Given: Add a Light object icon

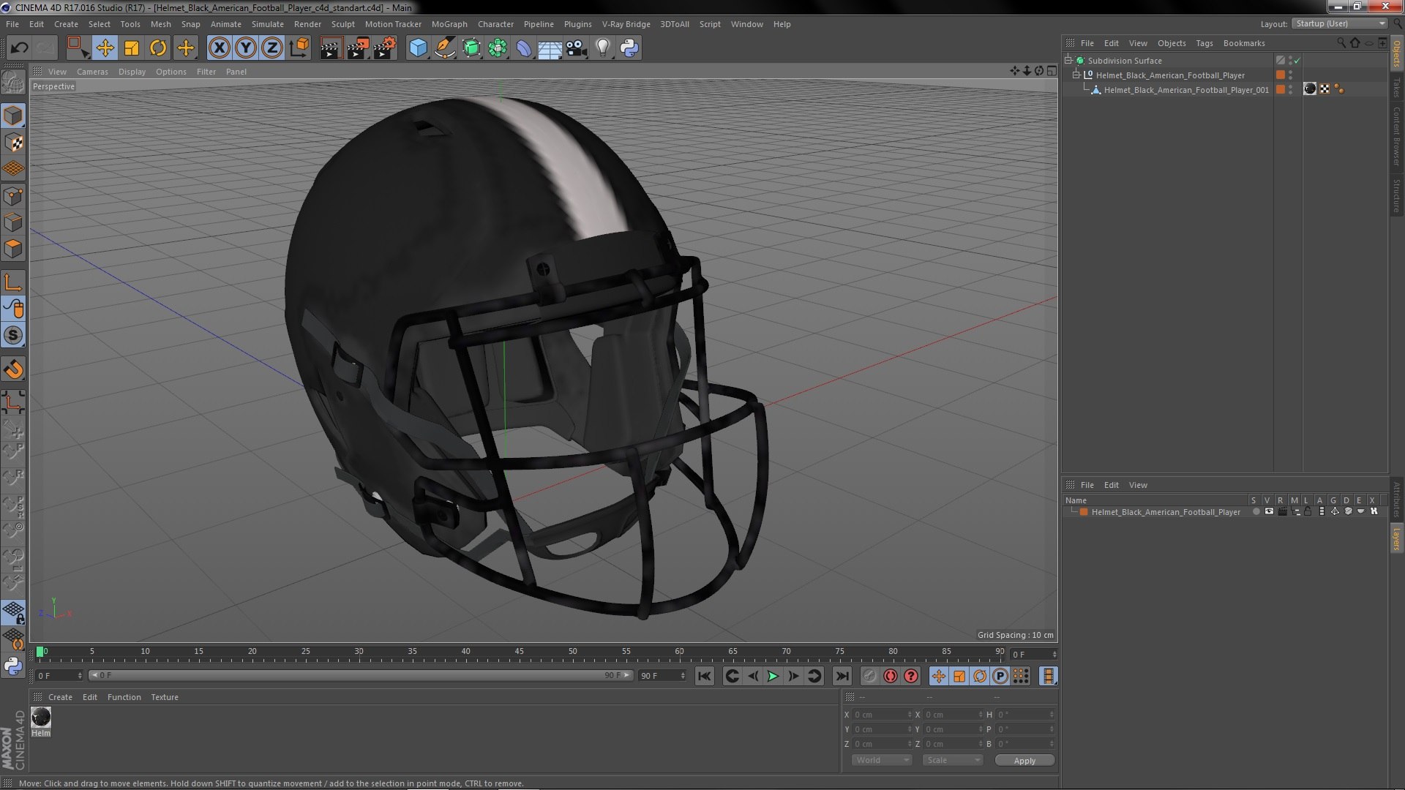Looking at the screenshot, I should click(x=602, y=48).
